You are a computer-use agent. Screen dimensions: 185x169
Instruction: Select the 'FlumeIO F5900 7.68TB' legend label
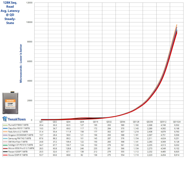[18, 125]
